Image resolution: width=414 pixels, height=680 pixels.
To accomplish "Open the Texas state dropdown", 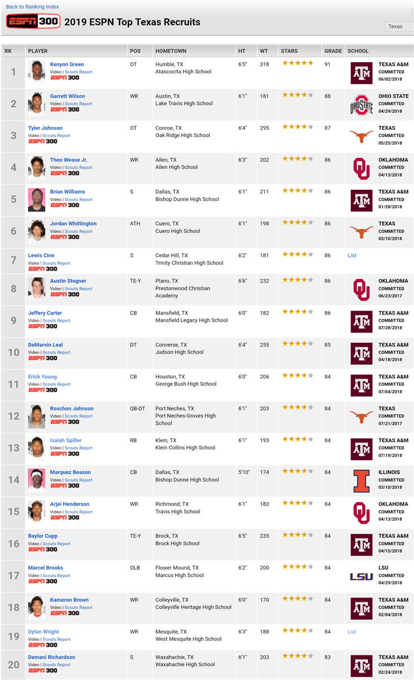I will point(399,27).
